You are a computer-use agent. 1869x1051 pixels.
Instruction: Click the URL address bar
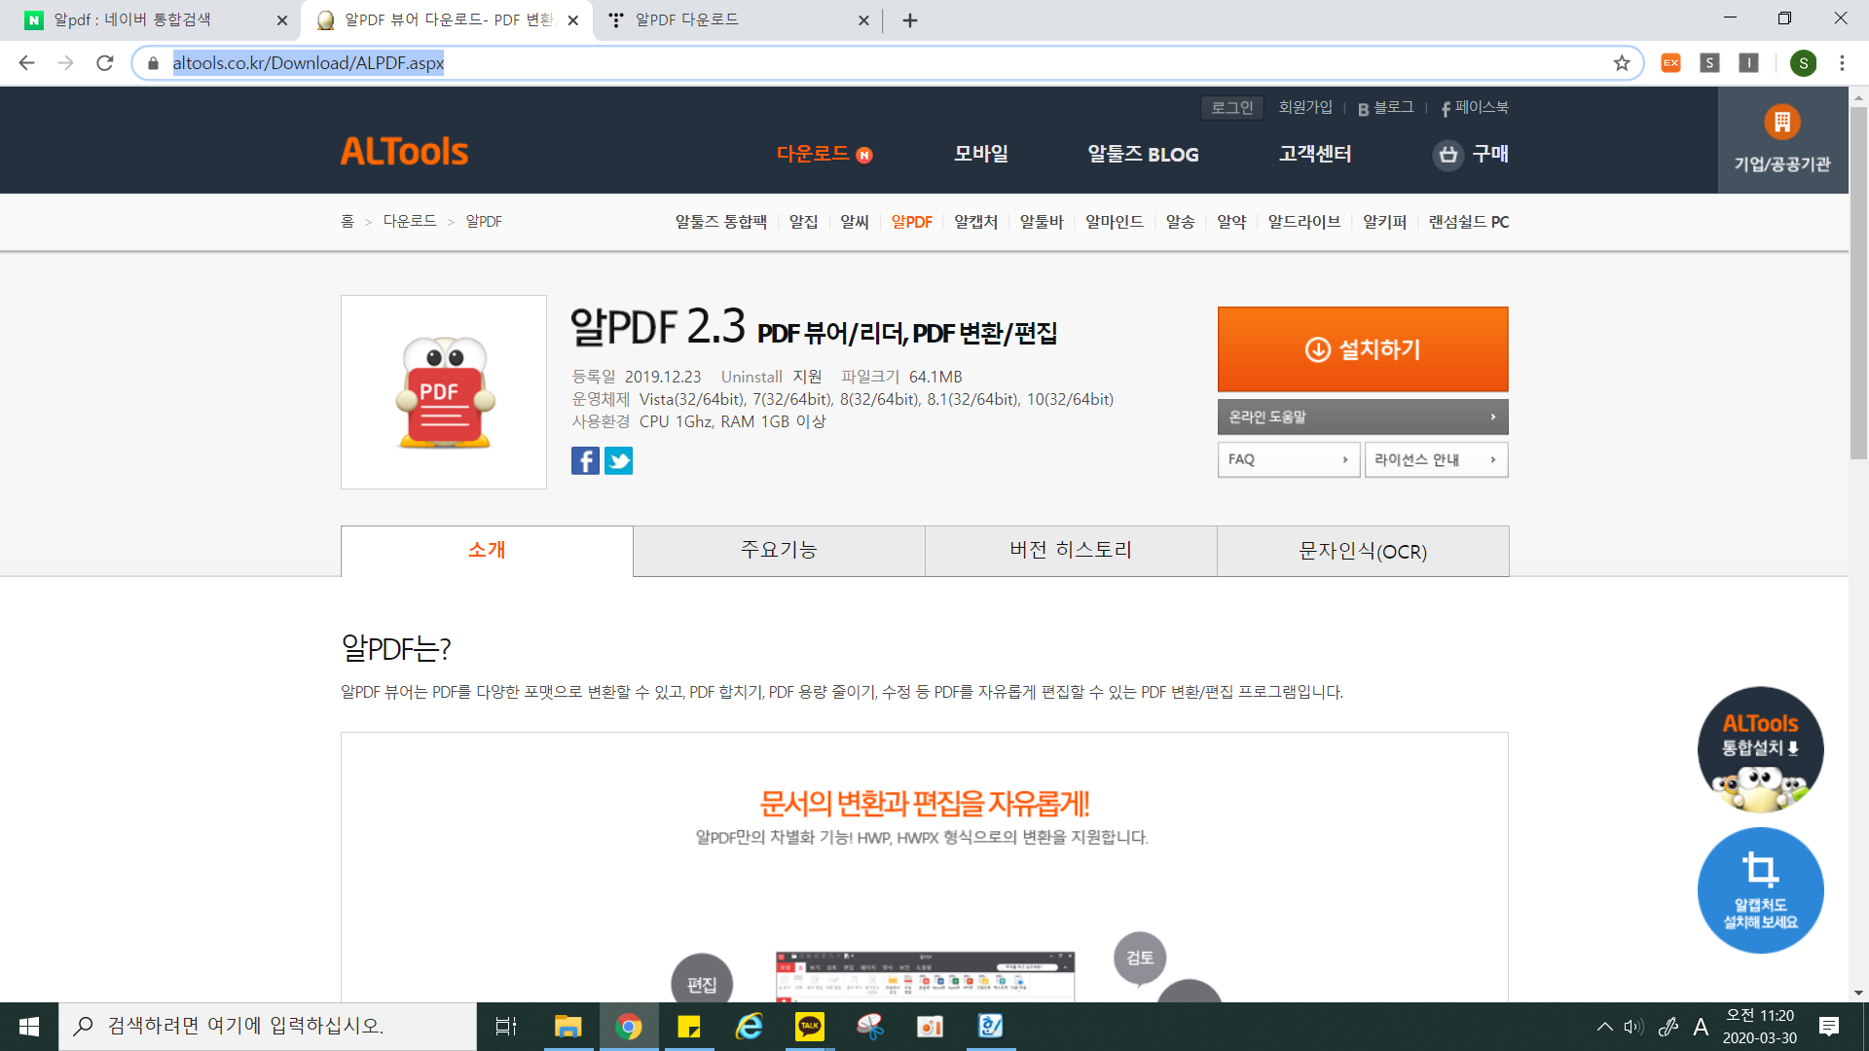pyautogui.click(x=779, y=63)
